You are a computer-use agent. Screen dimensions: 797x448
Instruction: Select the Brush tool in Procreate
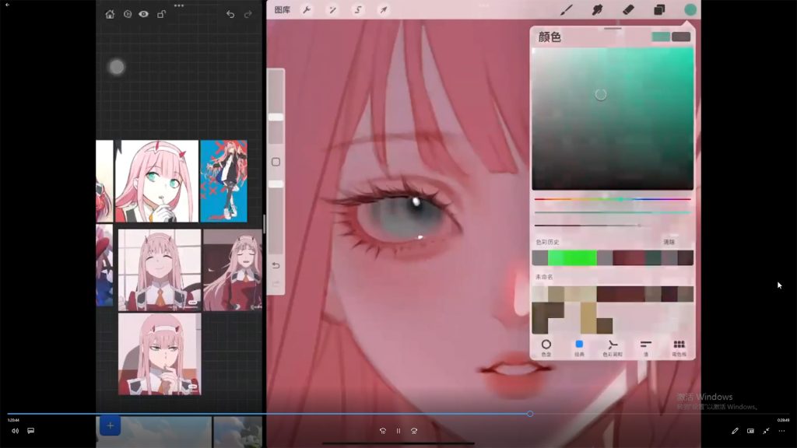click(567, 10)
